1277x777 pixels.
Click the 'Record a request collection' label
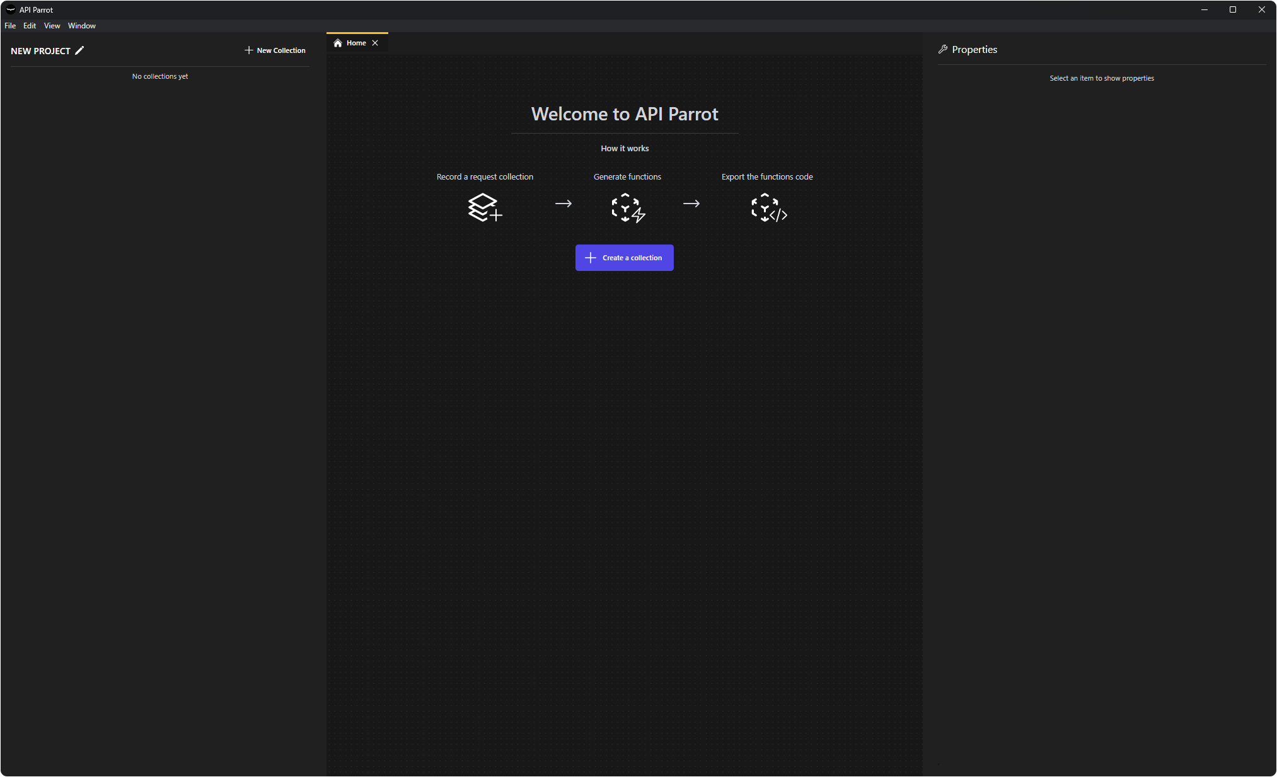click(485, 177)
